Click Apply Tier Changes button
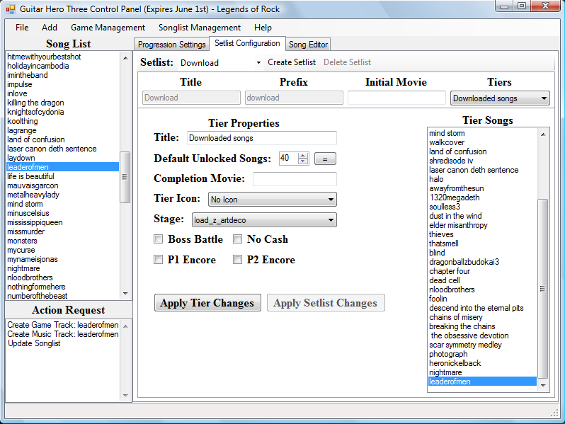Screen dimensions: 565x424 207,302
